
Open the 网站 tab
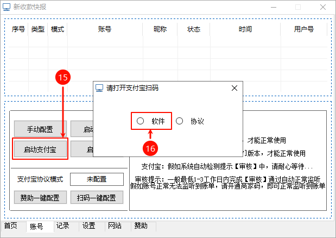coord(115,226)
